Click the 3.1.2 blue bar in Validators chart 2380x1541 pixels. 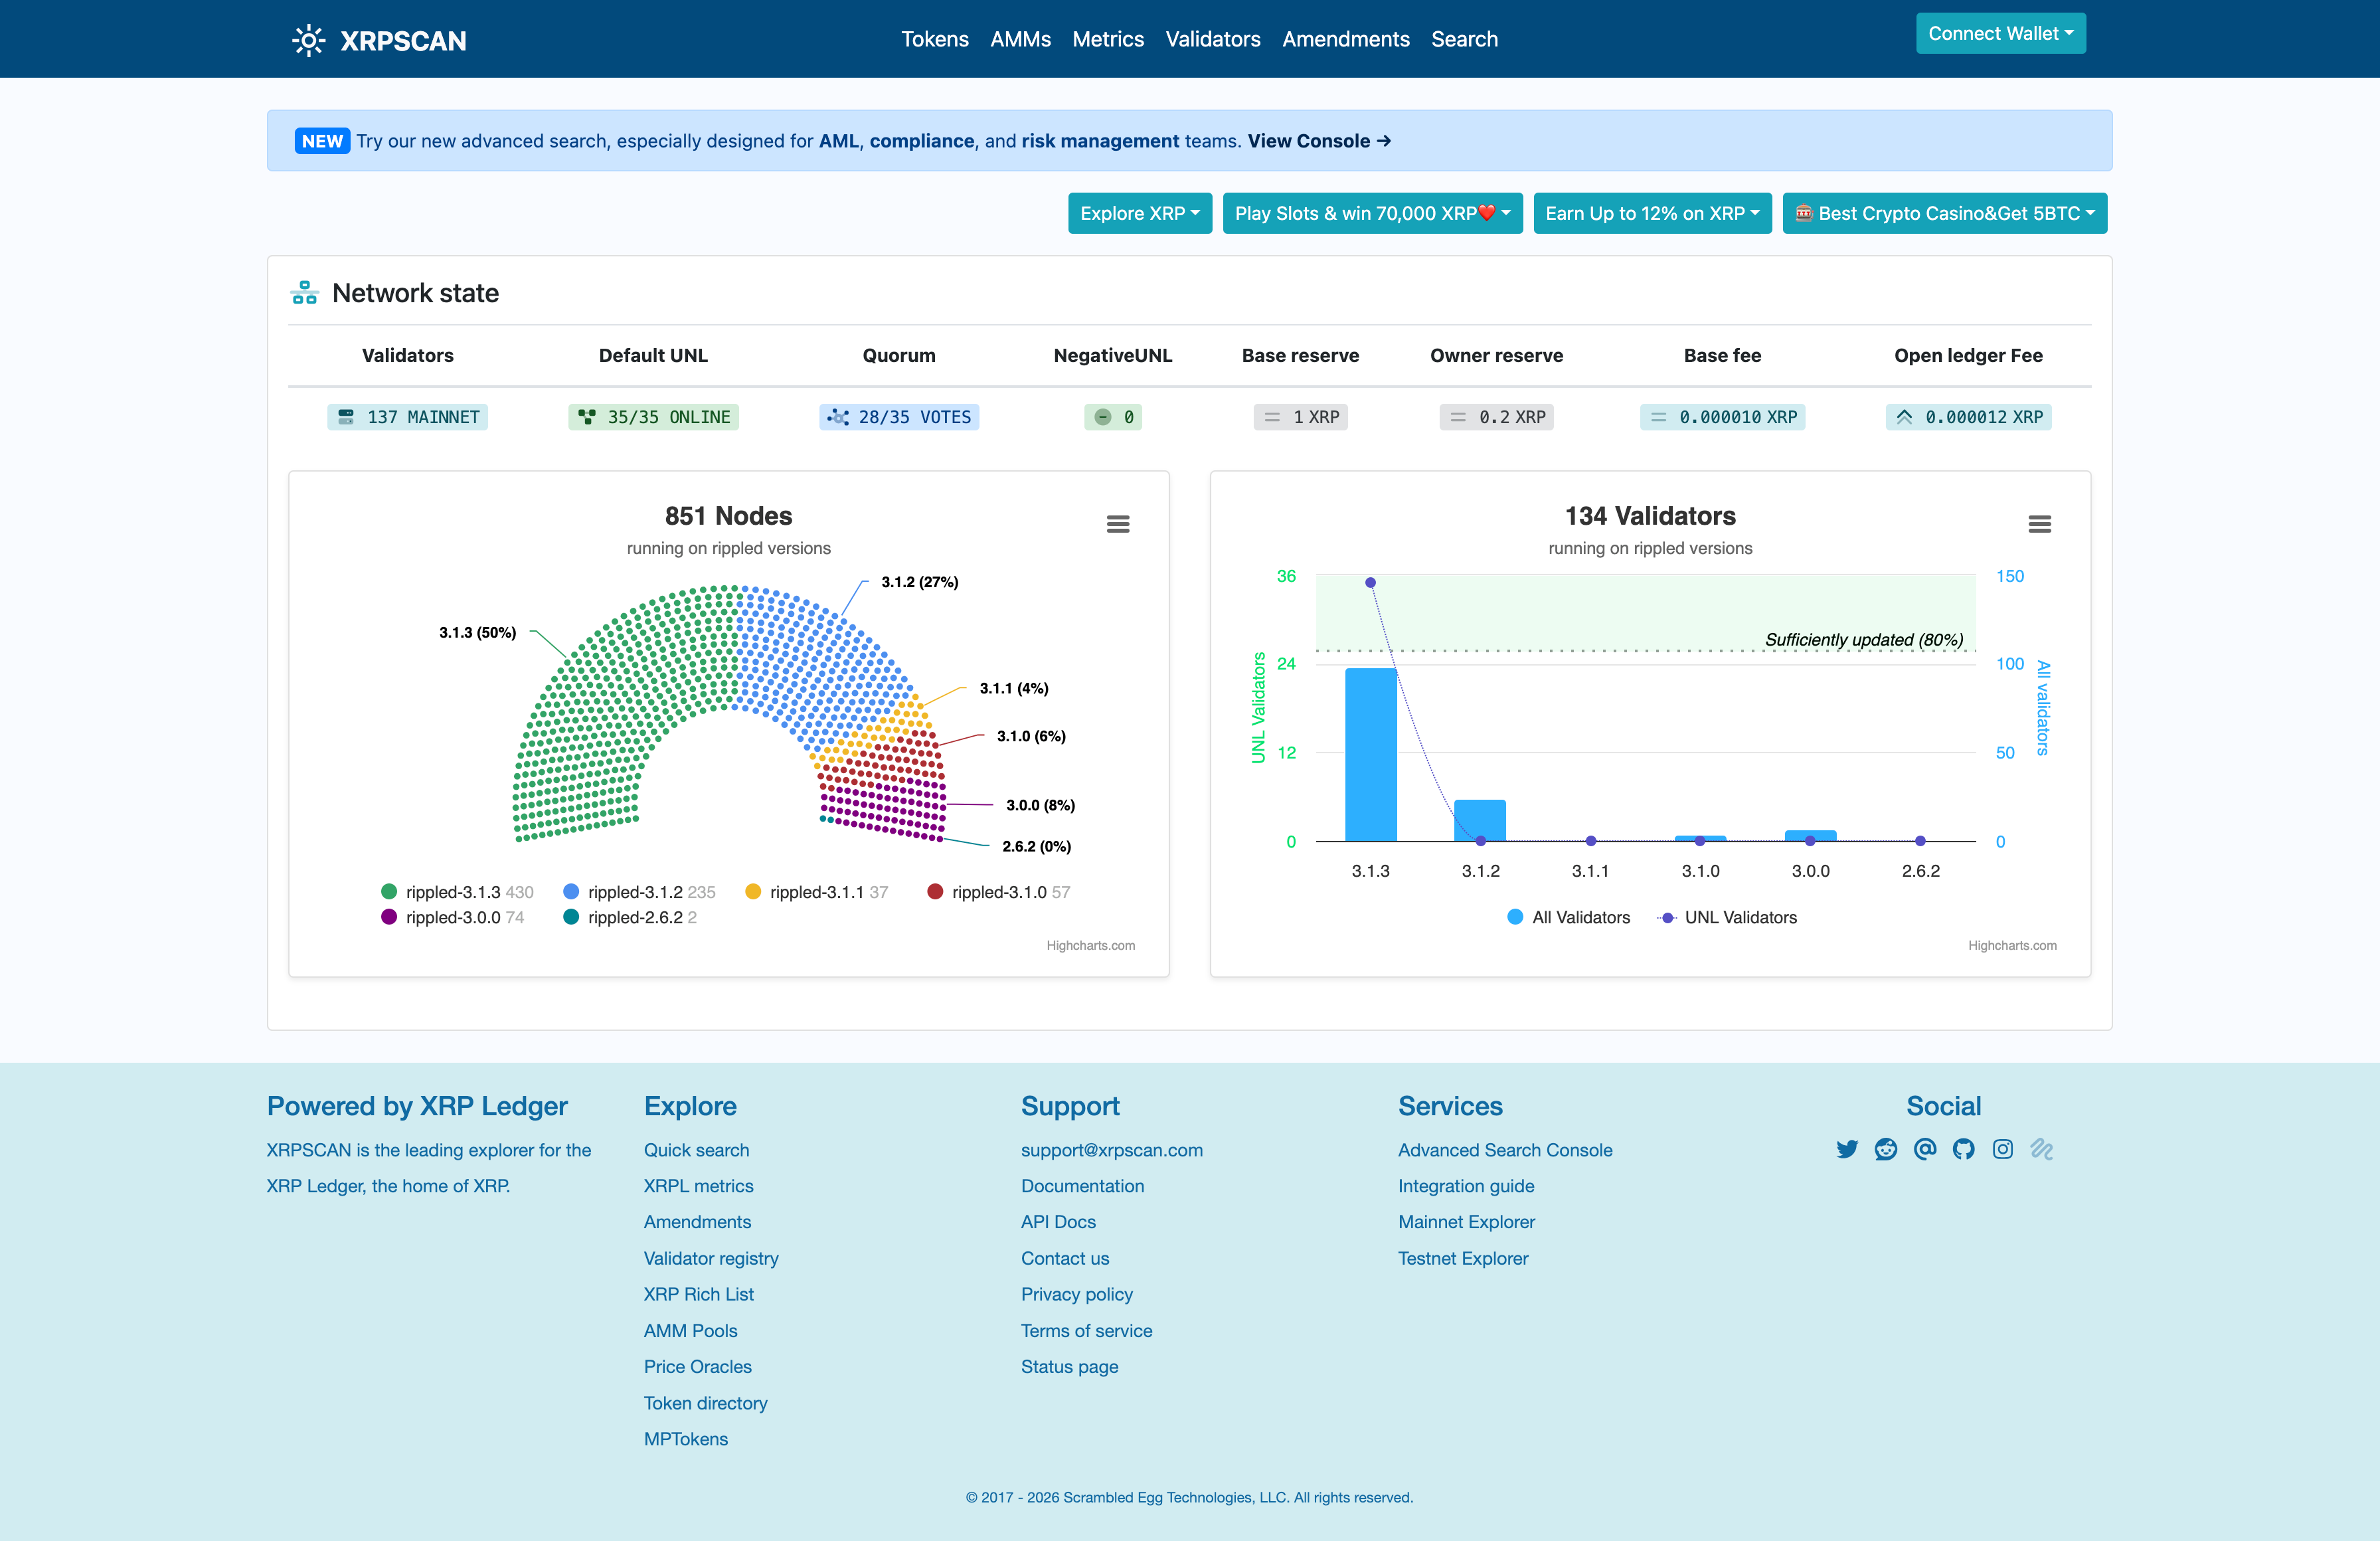pyautogui.click(x=1480, y=821)
